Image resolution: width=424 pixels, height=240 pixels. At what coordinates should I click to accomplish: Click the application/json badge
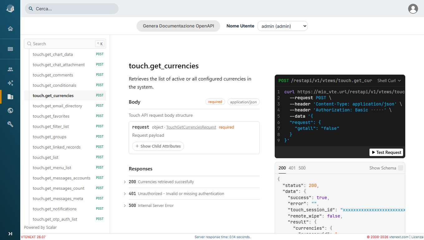(243, 102)
